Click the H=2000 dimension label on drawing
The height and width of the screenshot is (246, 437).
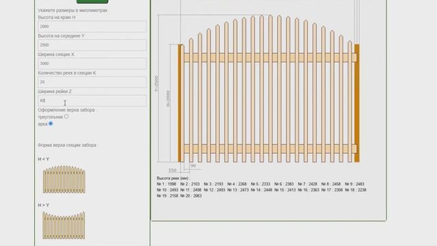pos(168,98)
